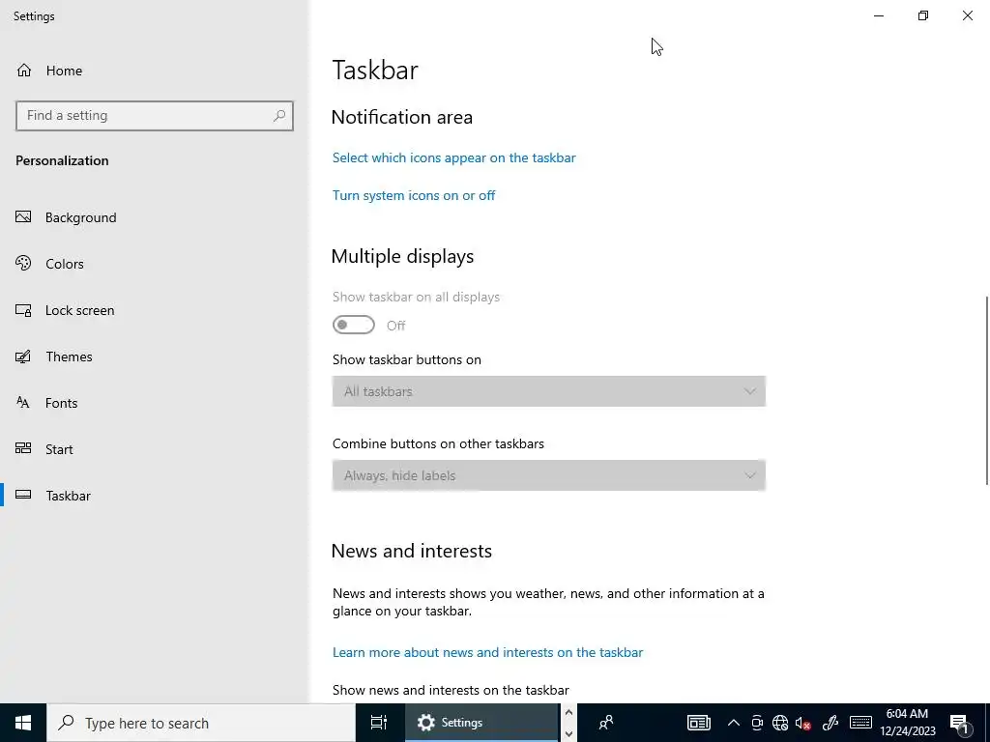The height and width of the screenshot is (742, 990).
Task: Click the Lock screen icon in sidebar
Action: click(x=23, y=310)
